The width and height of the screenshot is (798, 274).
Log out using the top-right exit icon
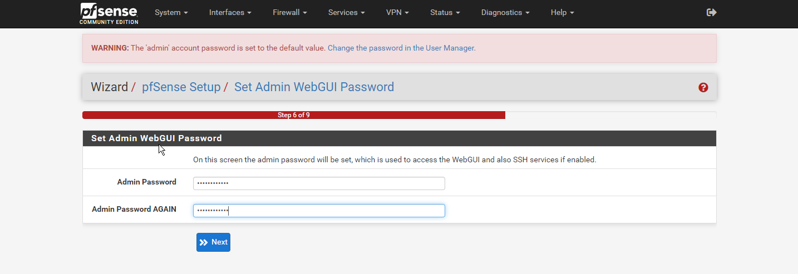click(x=711, y=12)
